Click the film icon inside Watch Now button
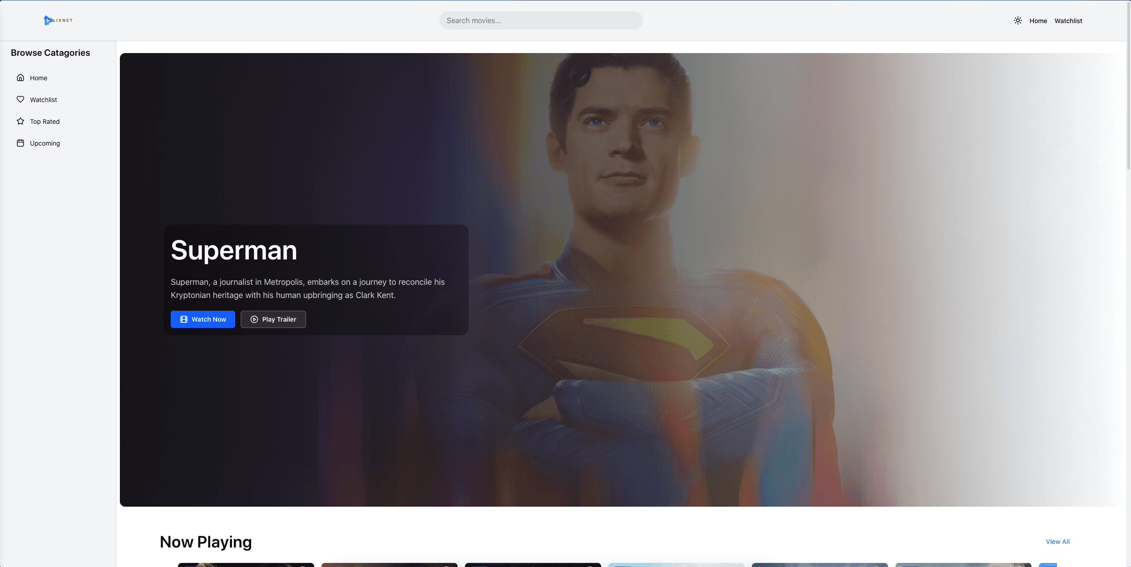Viewport: 1131px width, 567px height. point(183,319)
